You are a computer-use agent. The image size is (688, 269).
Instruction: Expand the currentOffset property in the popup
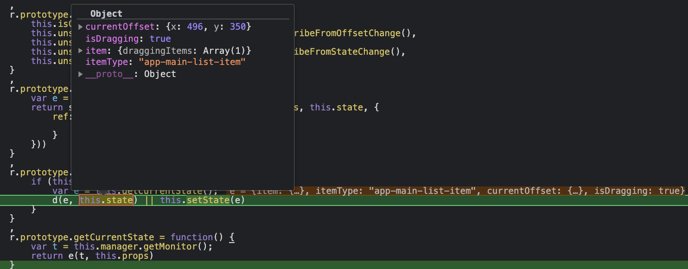click(80, 26)
